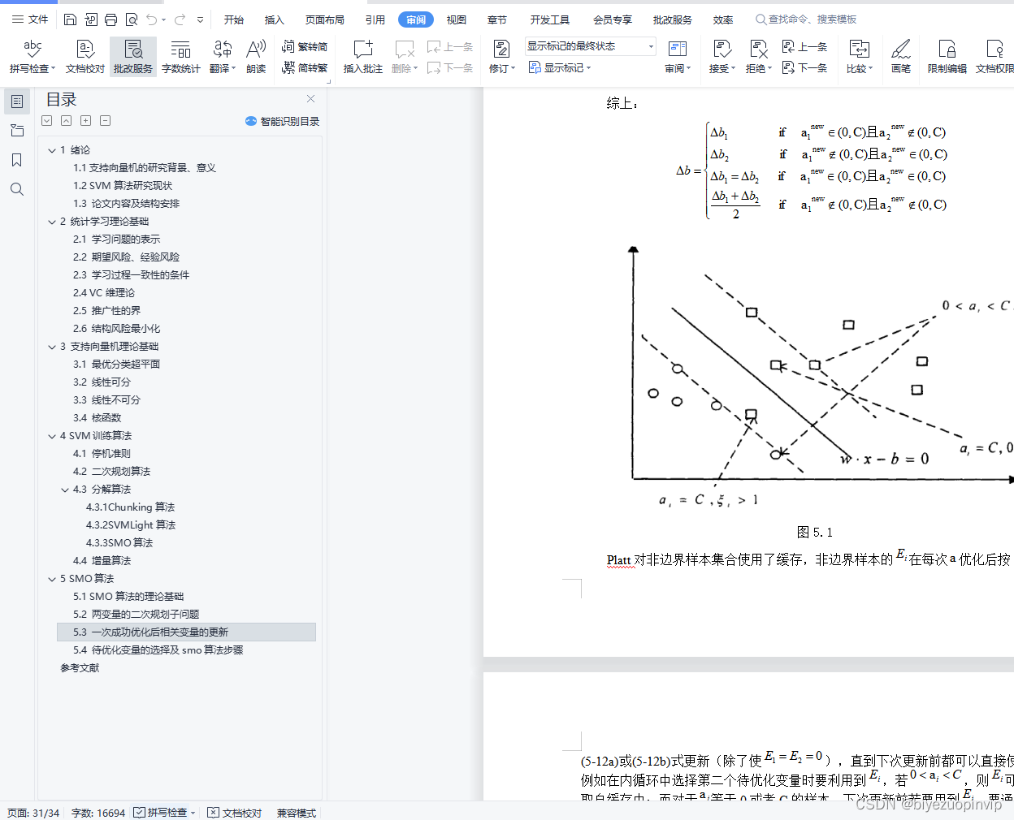The image size is (1014, 820).
Task: Run 拼写检查 spell check tool
Action: tap(32, 56)
